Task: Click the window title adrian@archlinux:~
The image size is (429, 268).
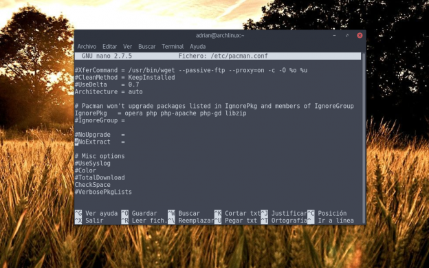Action: point(220,35)
